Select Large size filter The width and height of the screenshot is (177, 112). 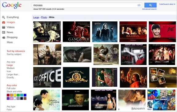click(10, 65)
